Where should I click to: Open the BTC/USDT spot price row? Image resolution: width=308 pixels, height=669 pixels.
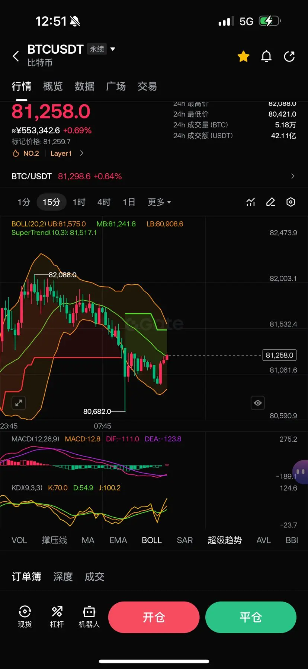(x=154, y=176)
